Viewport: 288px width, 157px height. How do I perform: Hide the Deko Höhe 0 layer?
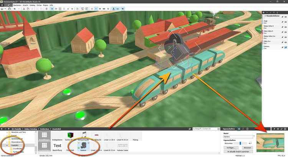coord(286,32)
